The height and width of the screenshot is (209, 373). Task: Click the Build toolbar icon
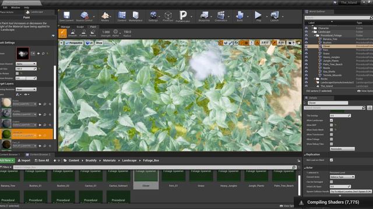click(x=240, y=16)
